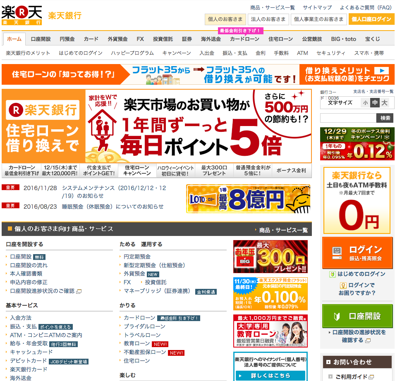The width and height of the screenshot is (395, 381).
Task: Click the JCBデビット新登場 badge
Action: (69, 362)
